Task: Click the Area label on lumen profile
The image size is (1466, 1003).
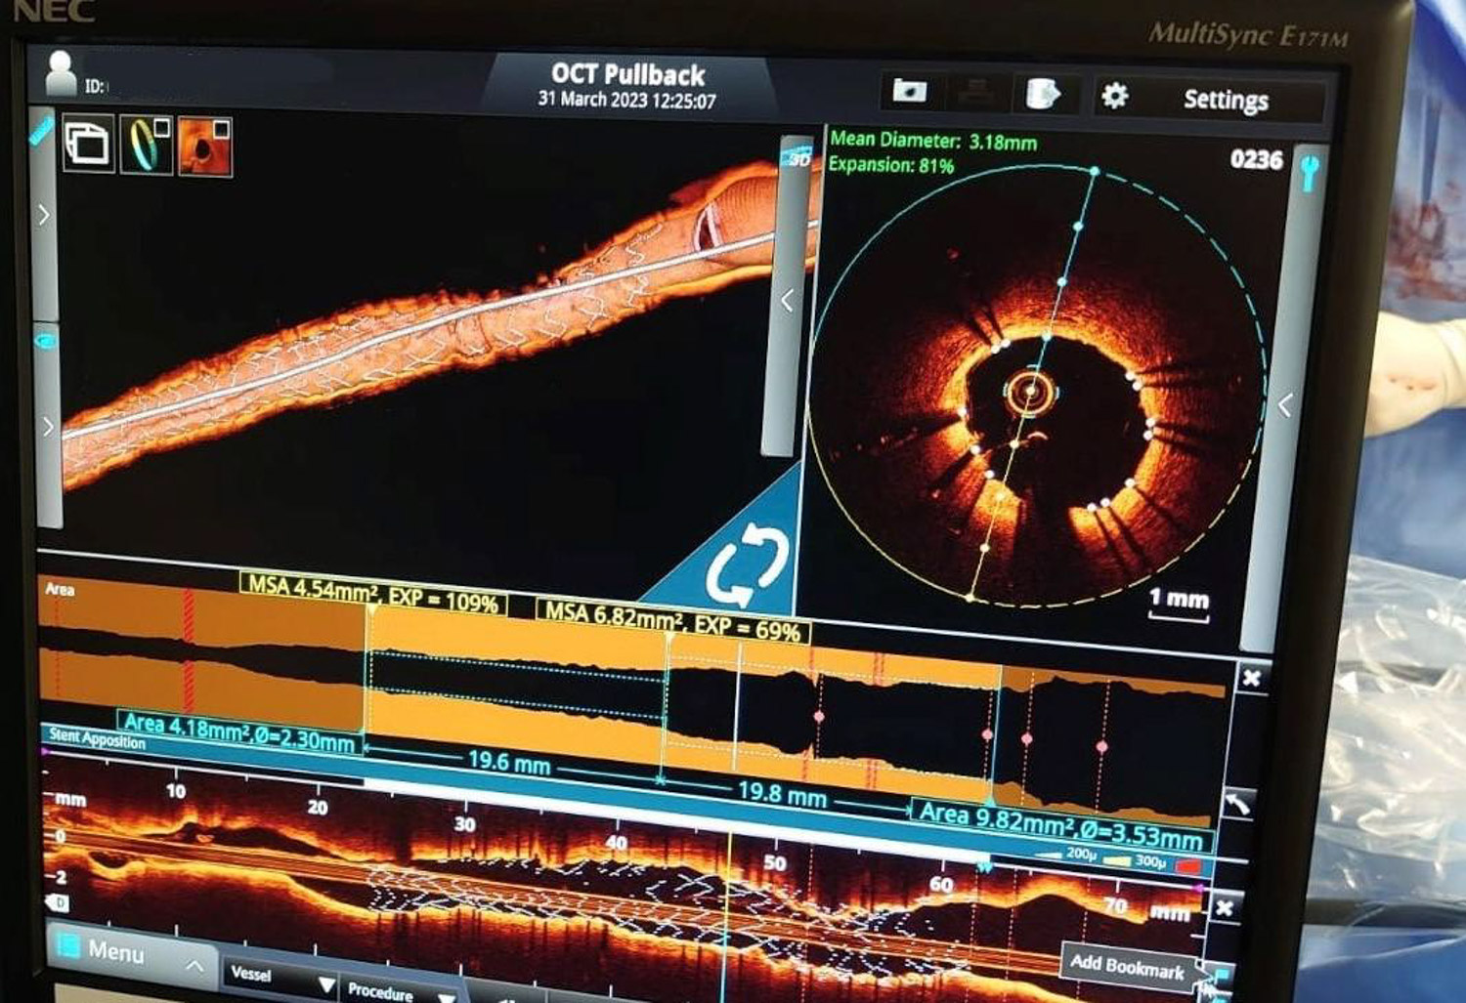Action: point(60,589)
